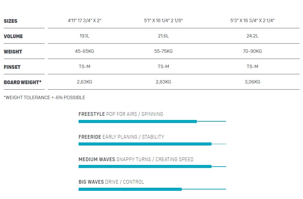
Task: Select the WEIGHT row header
Action: (13, 52)
